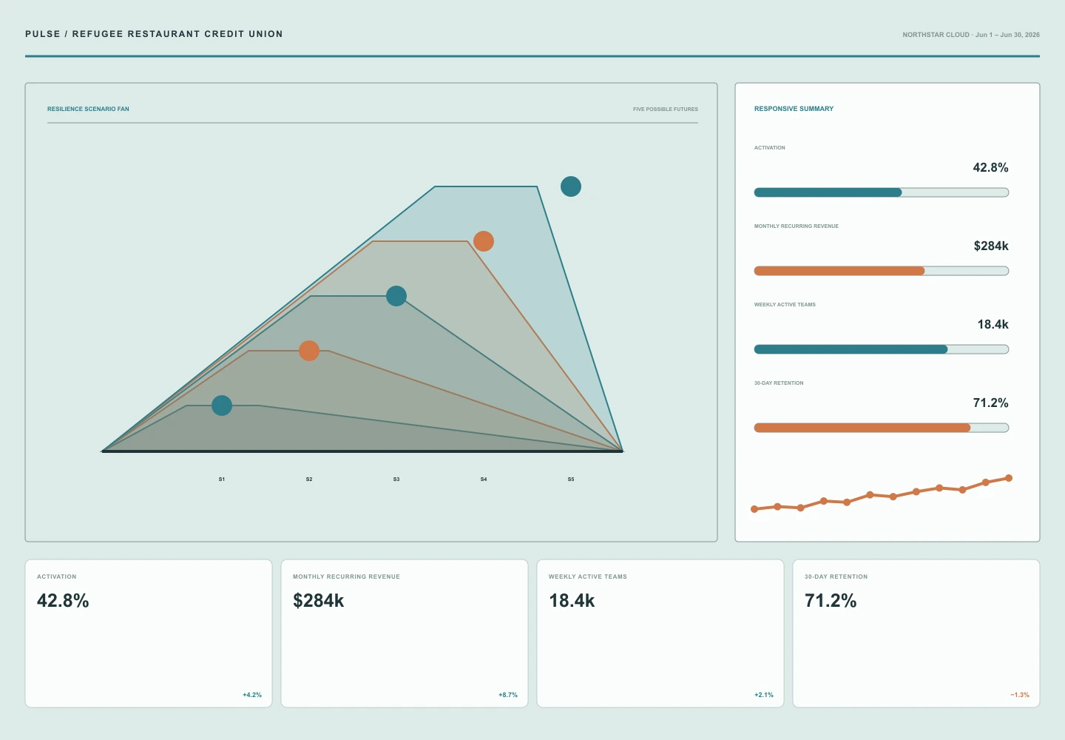Click the 30-Day Retention progress bar

(x=882, y=428)
